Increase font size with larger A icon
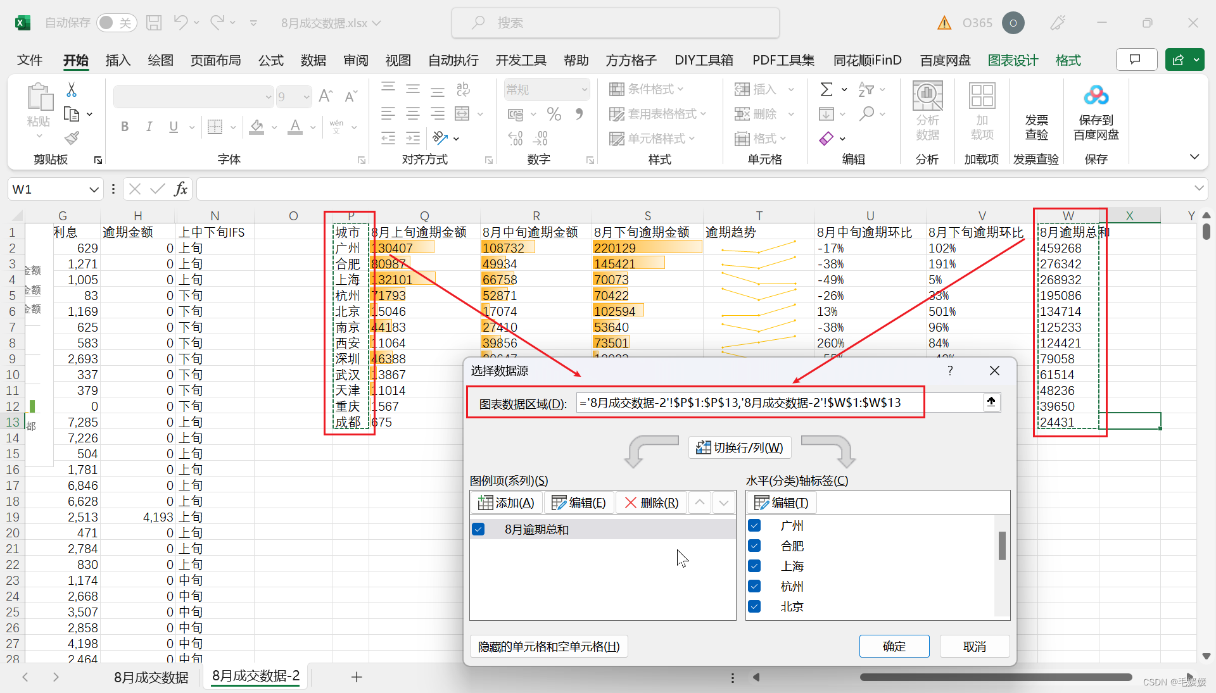The width and height of the screenshot is (1216, 693). [326, 96]
